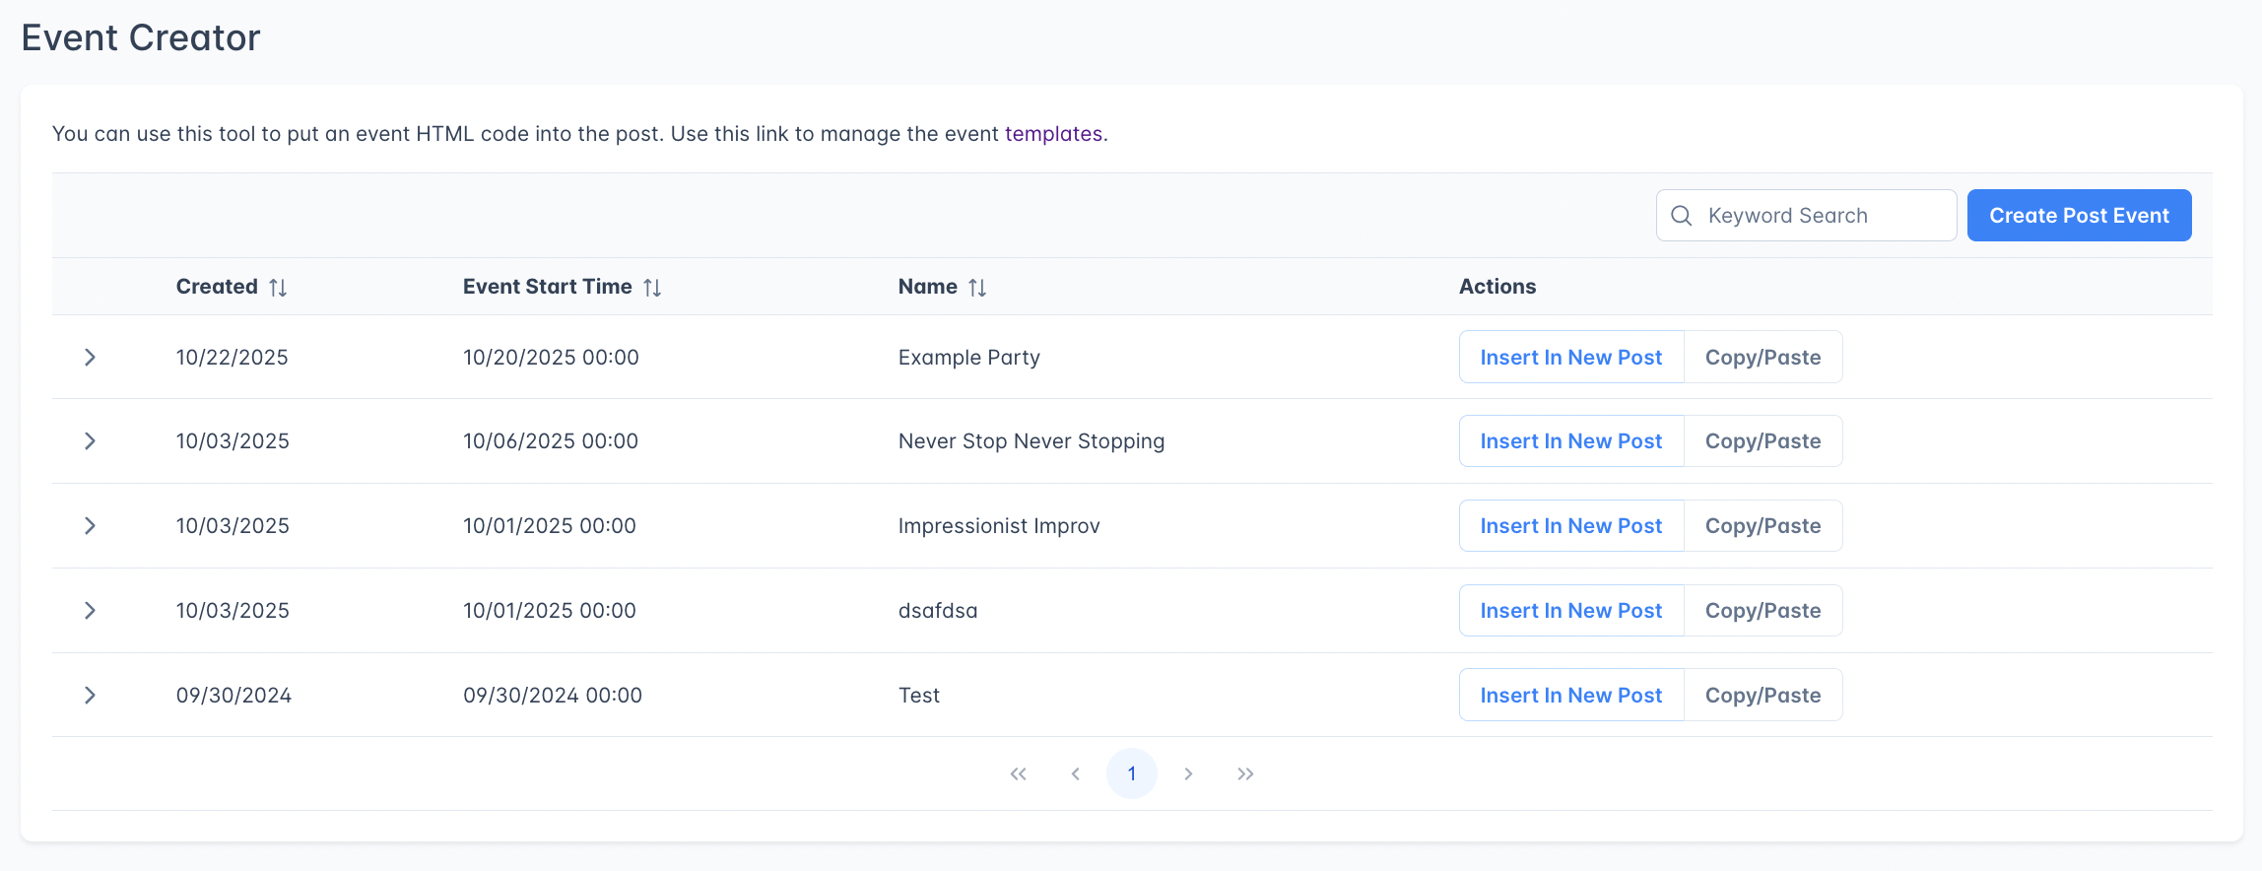
Task: Sort table by Event Start Time
Action: [652, 288]
